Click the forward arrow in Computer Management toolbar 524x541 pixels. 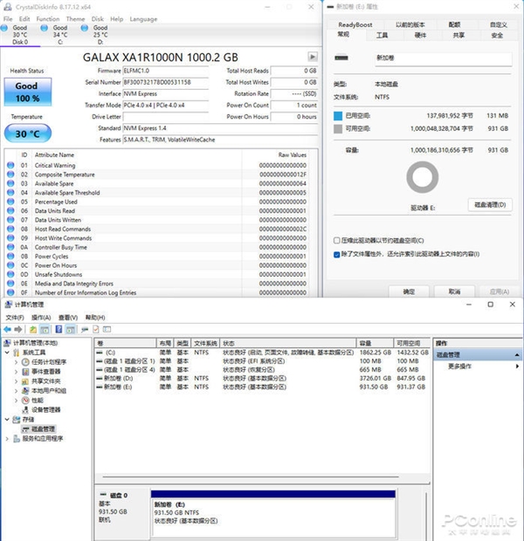pyautogui.click(x=18, y=330)
